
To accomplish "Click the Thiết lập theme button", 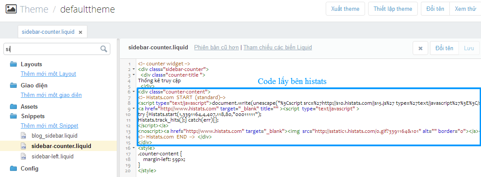I will click(x=393, y=9).
